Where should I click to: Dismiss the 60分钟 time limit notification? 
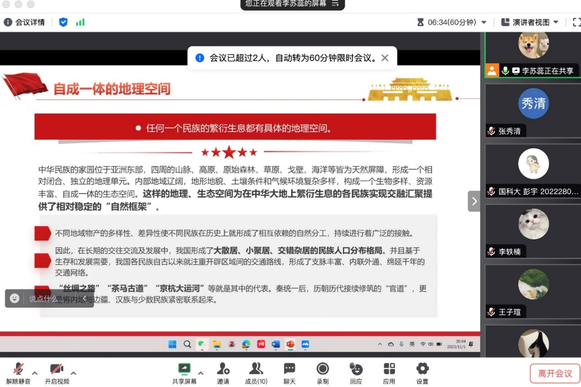385,58
